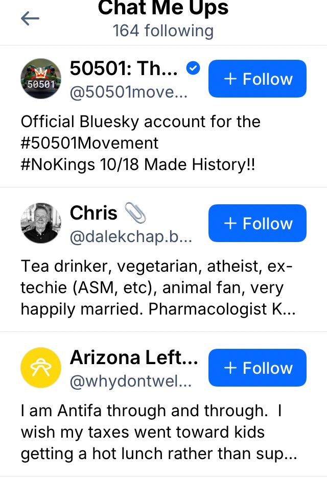Screen dimensions: 327x478
Task: Click the blue verified badge beside 50501
Action: pyautogui.click(x=193, y=68)
